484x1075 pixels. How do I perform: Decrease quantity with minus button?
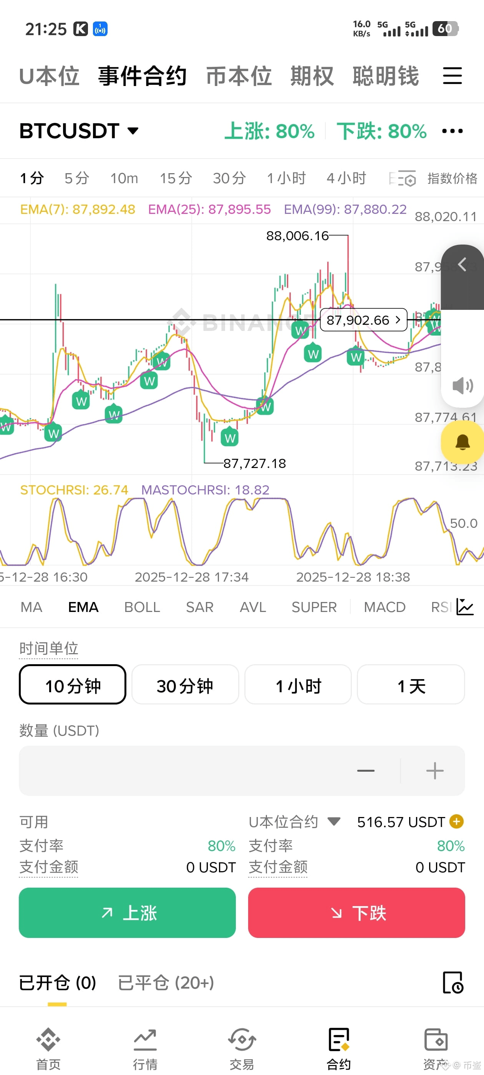coord(366,771)
